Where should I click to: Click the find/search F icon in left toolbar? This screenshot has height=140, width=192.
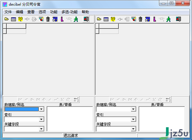(69, 19)
